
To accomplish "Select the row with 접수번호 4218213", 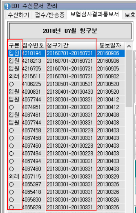I will 66,61.
